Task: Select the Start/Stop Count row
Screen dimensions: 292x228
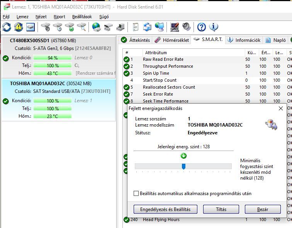Action: pyautogui.click(x=207, y=80)
